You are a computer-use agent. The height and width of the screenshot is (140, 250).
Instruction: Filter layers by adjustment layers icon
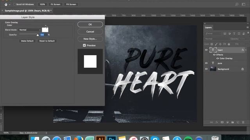[229, 33]
